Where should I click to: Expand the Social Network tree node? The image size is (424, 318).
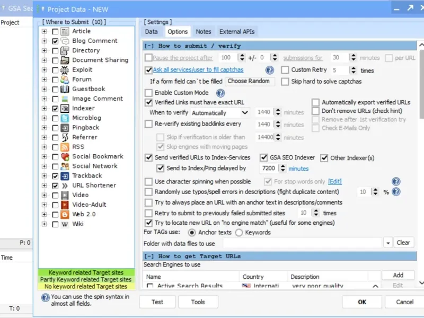pos(45,166)
